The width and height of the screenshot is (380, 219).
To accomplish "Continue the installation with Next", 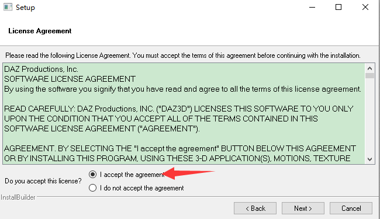I will (x=303, y=208).
